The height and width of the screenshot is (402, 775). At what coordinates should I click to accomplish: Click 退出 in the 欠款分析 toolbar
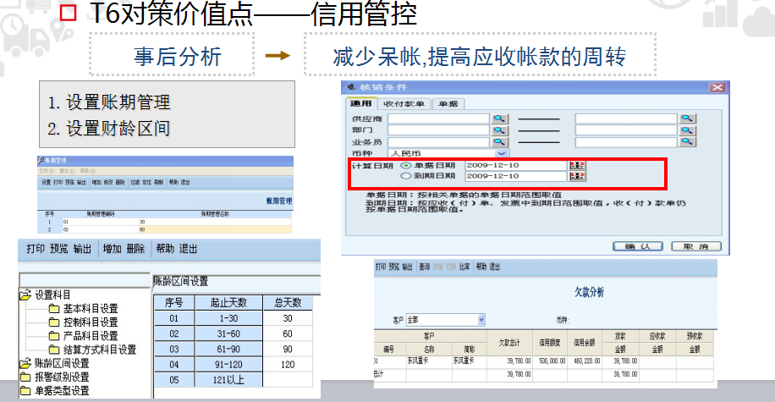click(495, 267)
